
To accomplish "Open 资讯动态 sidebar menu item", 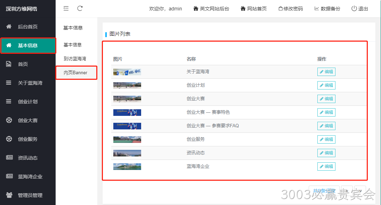I will (28, 158).
